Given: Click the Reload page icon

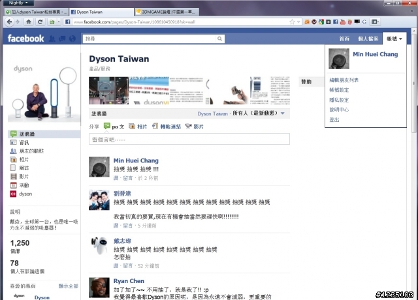Looking at the screenshot, I should [x=40, y=22].
